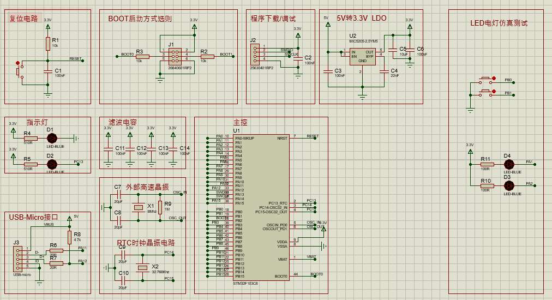Select the BOOT启动方式选则 title text

click(x=140, y=19)
